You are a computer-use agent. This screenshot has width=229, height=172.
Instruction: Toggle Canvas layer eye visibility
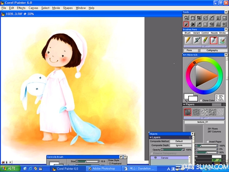155,158
